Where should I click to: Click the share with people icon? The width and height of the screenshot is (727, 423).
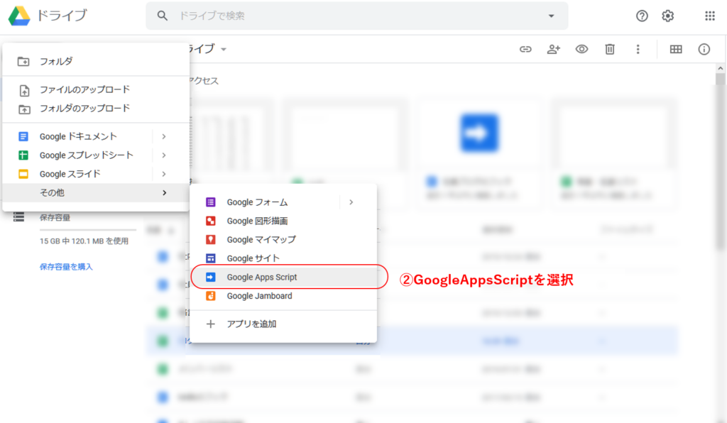(x=554, y=49)
